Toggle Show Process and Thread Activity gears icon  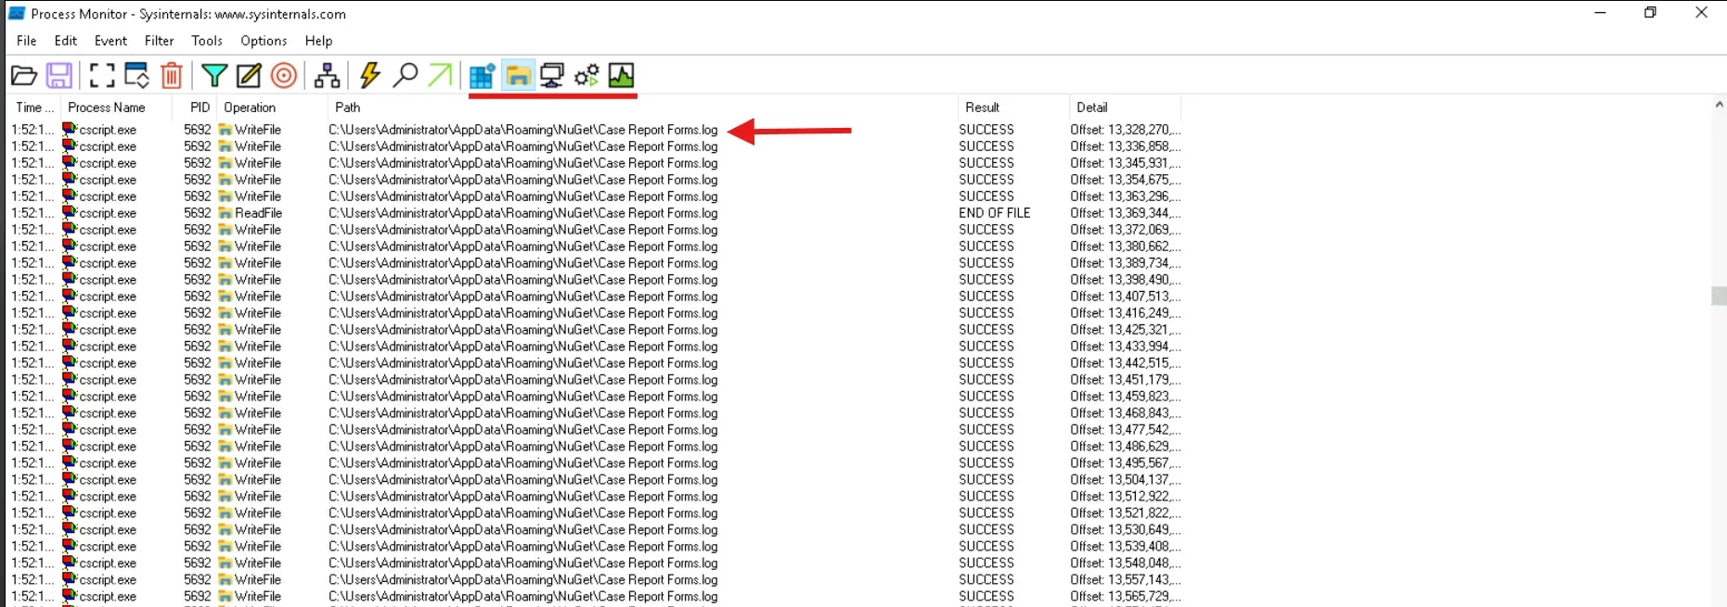click(586, 75)
